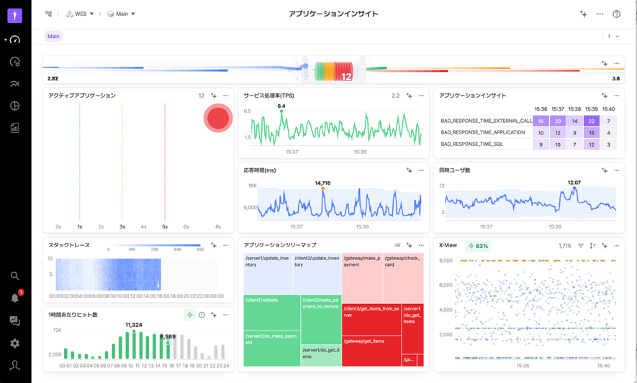Open the notifications bell in sidebar
The width and height of the screenshot is (637, 383).
click(x=14, y=297)
